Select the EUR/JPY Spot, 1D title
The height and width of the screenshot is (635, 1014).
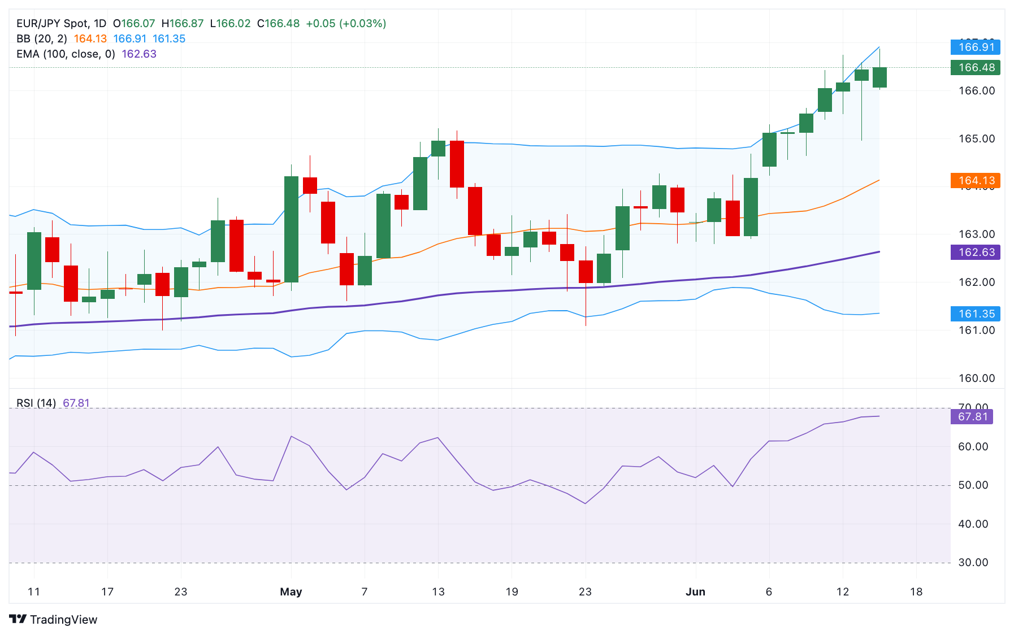click(x=61, y=23)
